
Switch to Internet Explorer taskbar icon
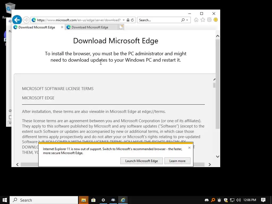(123, 200)
